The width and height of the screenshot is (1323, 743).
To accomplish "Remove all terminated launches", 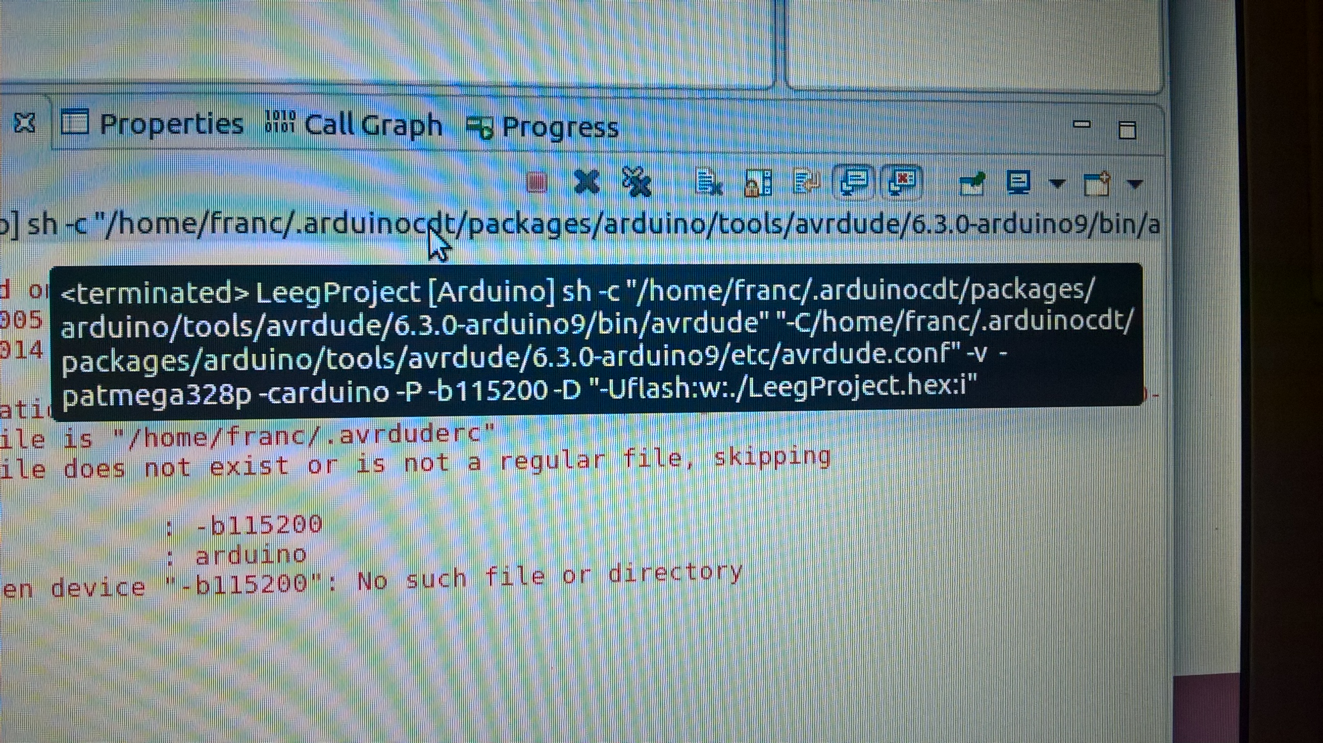I will (636, 182).
